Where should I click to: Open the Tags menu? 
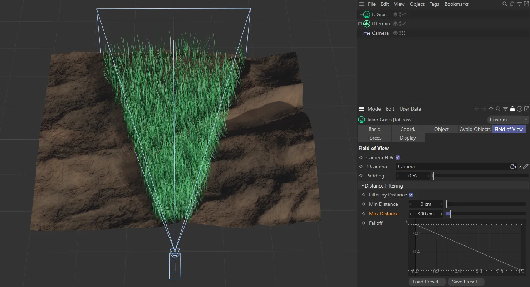point(434,4)
